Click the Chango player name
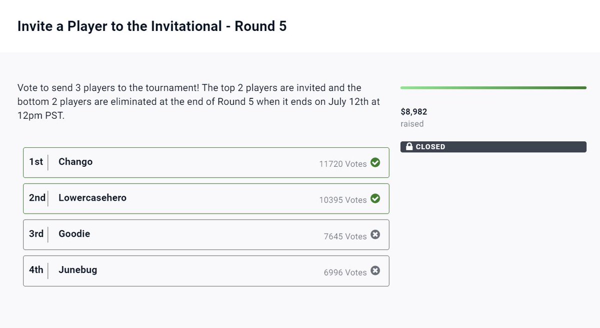 (x=75, y=162)
